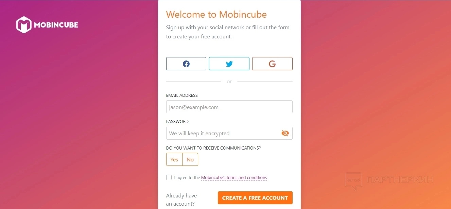
Task: Click the "Welcome to Mobincube" heading
Action: 216,14
